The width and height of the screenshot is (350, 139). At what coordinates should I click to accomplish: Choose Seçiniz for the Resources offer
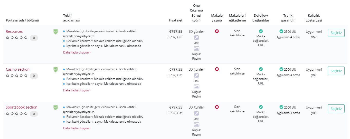click(x=336, y=33)
